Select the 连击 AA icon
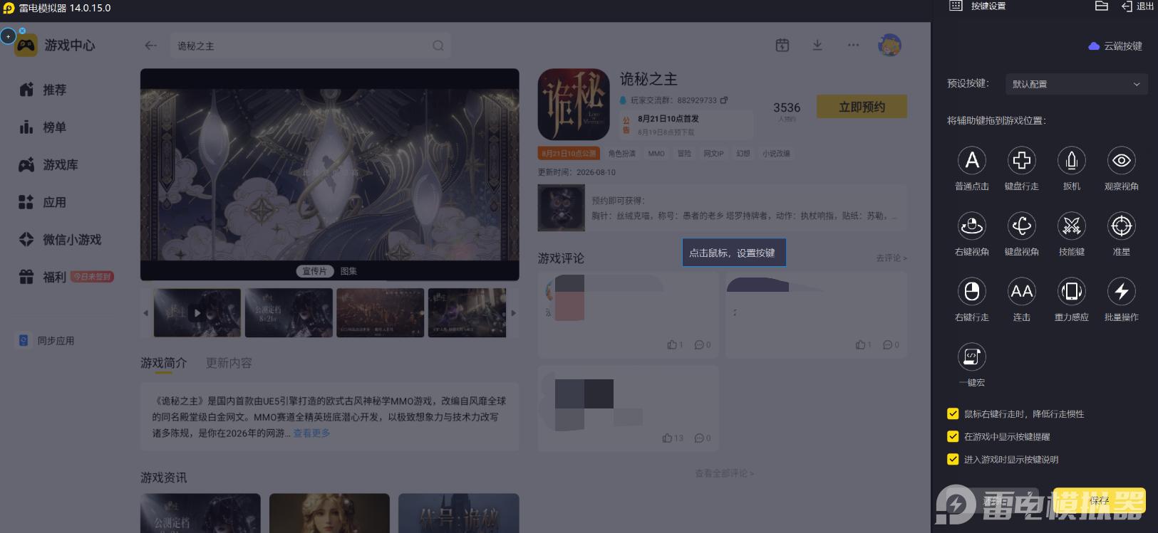 coord(1022,291)
